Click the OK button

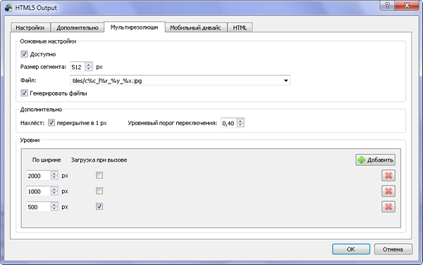[x=350, y=249]
